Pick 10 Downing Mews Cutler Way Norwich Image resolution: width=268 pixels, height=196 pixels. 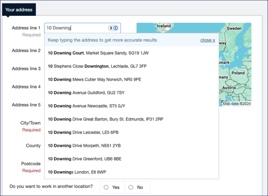(x=94, y=80)
